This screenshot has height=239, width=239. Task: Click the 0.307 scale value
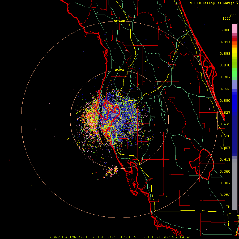pyautogui.click(x=225, y=183)
